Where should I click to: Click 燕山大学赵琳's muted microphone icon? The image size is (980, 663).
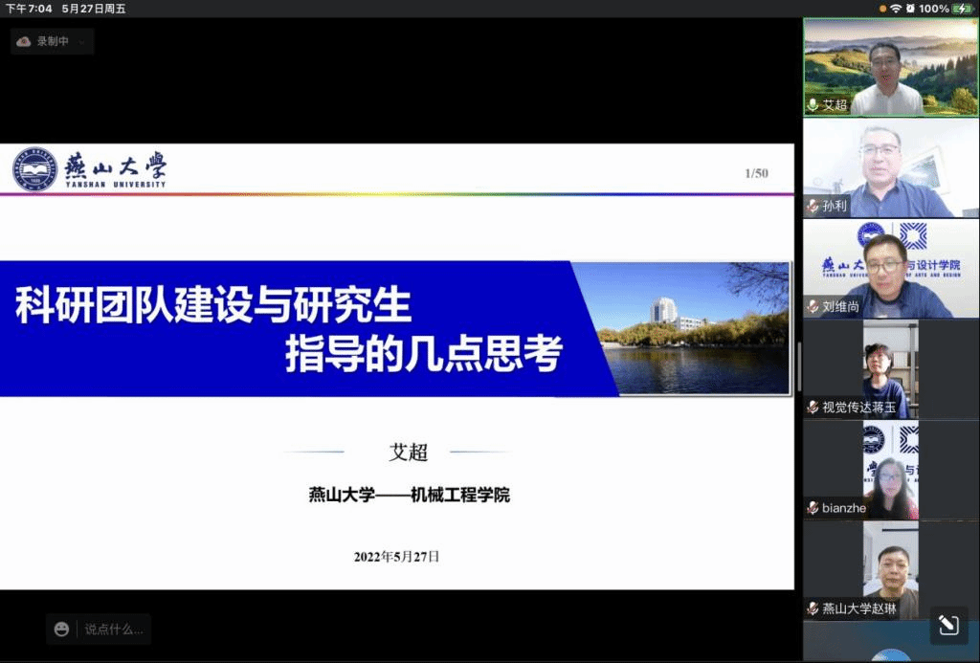[813, 608]
